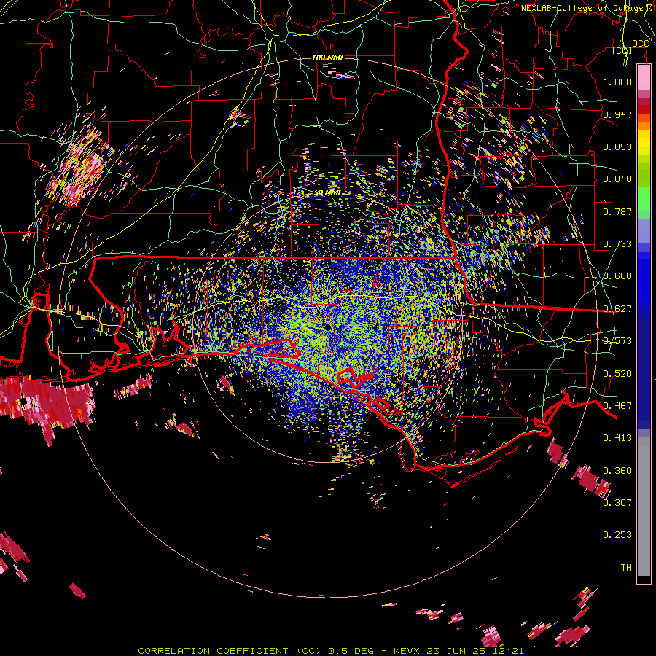Click the KEVX radar site identifier
This screenshot has width=656, height=656.
408,651
